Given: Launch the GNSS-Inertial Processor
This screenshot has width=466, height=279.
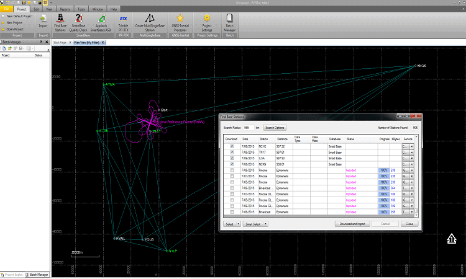Looking at the screenshot, I should coord(180,23).
